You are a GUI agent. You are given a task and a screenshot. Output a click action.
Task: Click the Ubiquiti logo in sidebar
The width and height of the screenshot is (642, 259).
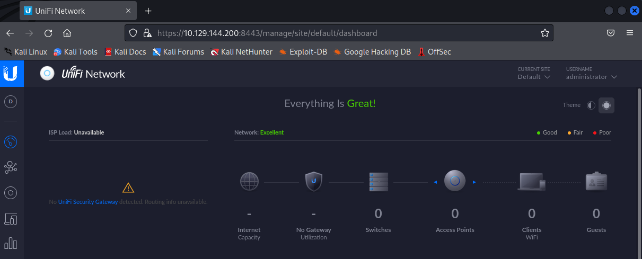coord(11,74)
